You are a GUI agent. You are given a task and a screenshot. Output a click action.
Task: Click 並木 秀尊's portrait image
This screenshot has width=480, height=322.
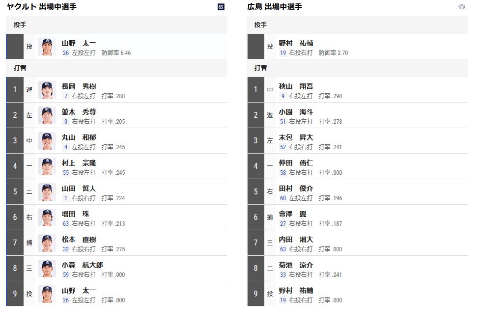pos(47,115)
